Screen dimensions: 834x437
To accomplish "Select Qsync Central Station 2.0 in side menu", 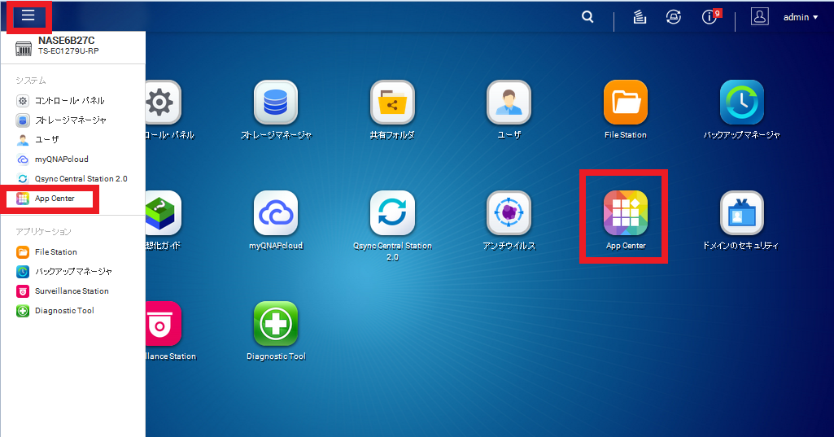I will [73, 179].
